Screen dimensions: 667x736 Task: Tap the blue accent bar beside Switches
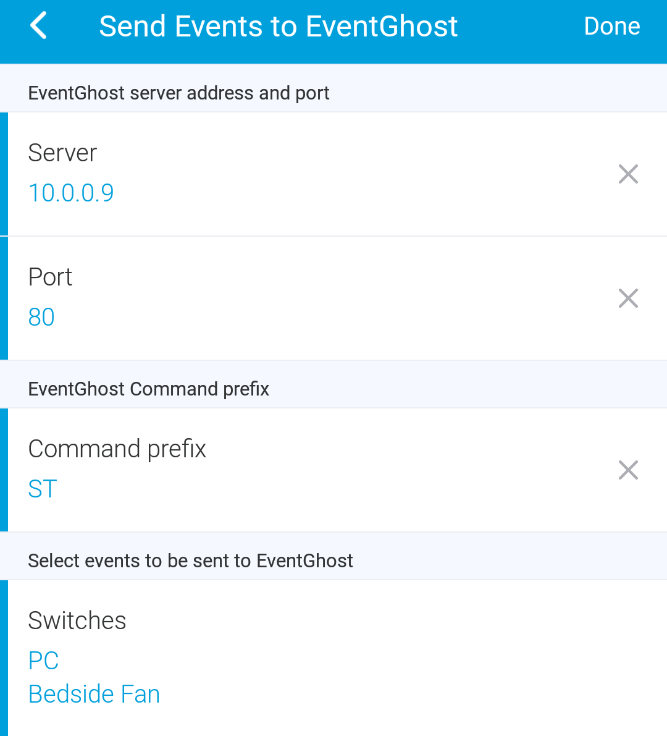[4, 658]
